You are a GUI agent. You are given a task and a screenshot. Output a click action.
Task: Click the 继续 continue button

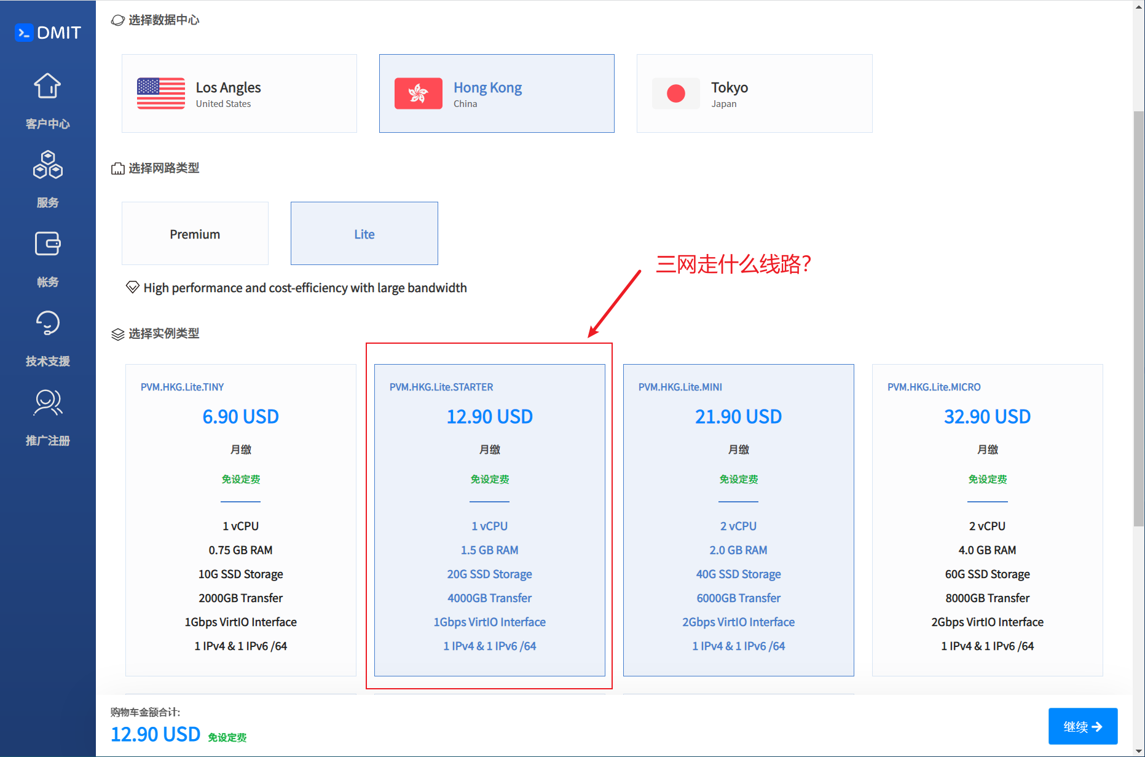(x=1083, y=726)
